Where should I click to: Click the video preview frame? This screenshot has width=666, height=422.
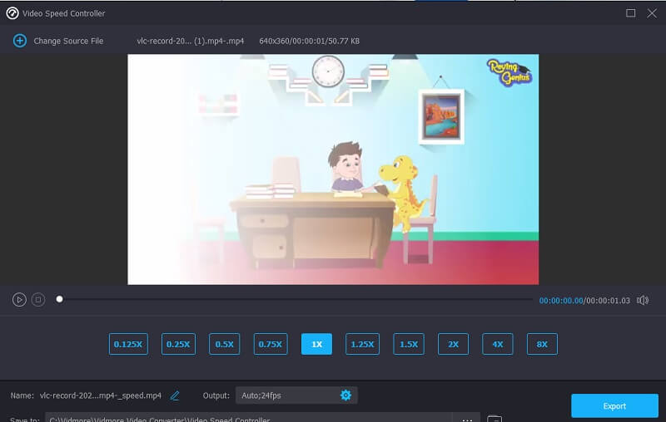333,169
